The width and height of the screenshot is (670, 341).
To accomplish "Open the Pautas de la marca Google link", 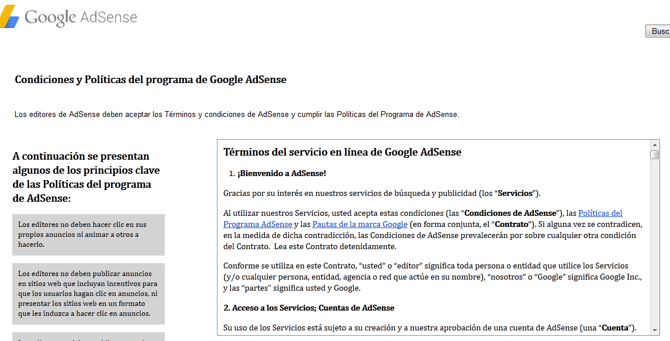I will pos(360,225).
